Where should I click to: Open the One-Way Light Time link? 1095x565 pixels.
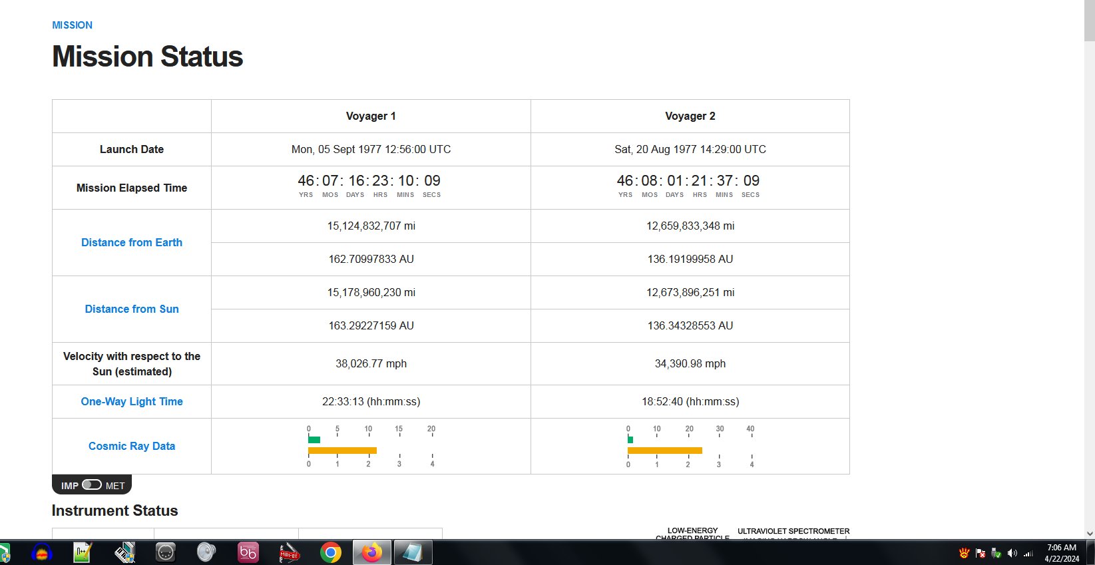pyautogui.click(x=132, y=402)
